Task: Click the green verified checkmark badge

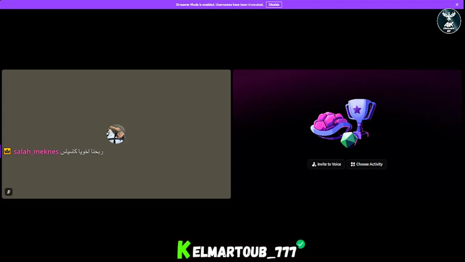Action: coord(300,244)
